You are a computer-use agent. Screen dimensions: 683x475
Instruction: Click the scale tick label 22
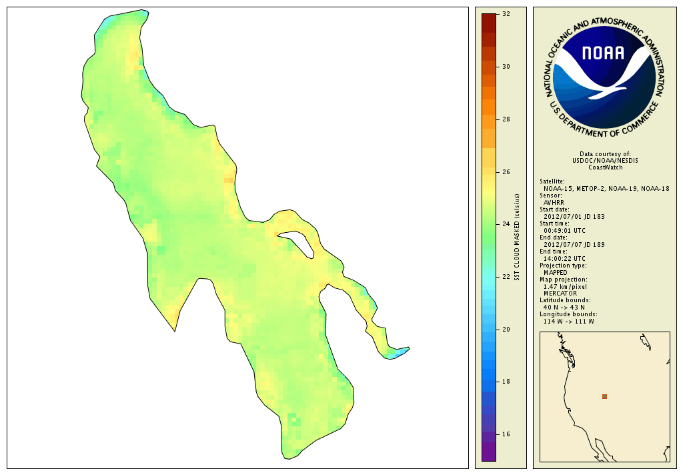pyautogui.click(x=506, y=277)
